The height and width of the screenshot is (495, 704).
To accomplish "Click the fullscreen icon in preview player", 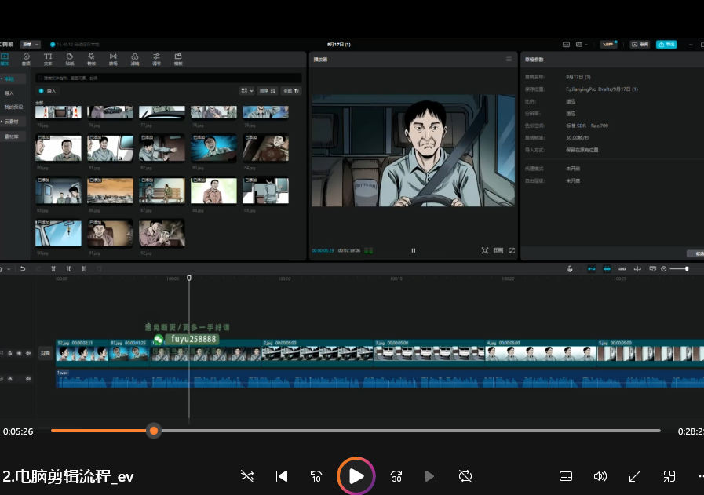I will tap(512, 250).
